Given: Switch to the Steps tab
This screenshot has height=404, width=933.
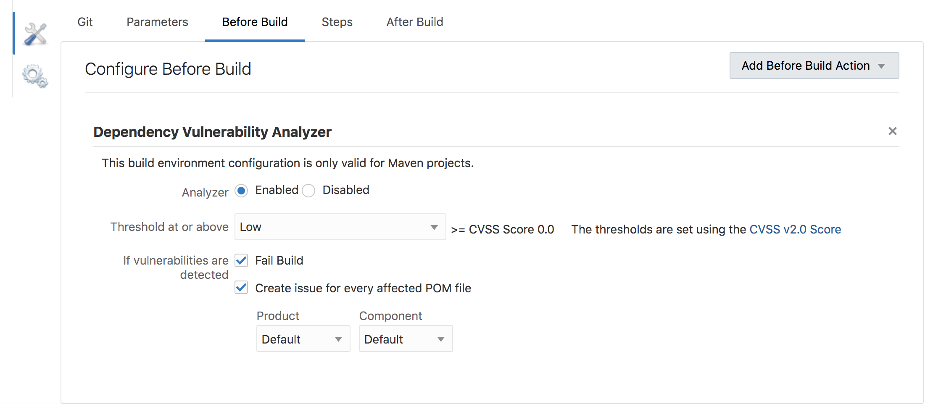Looking at the screenshot, I should coord(337,22).
